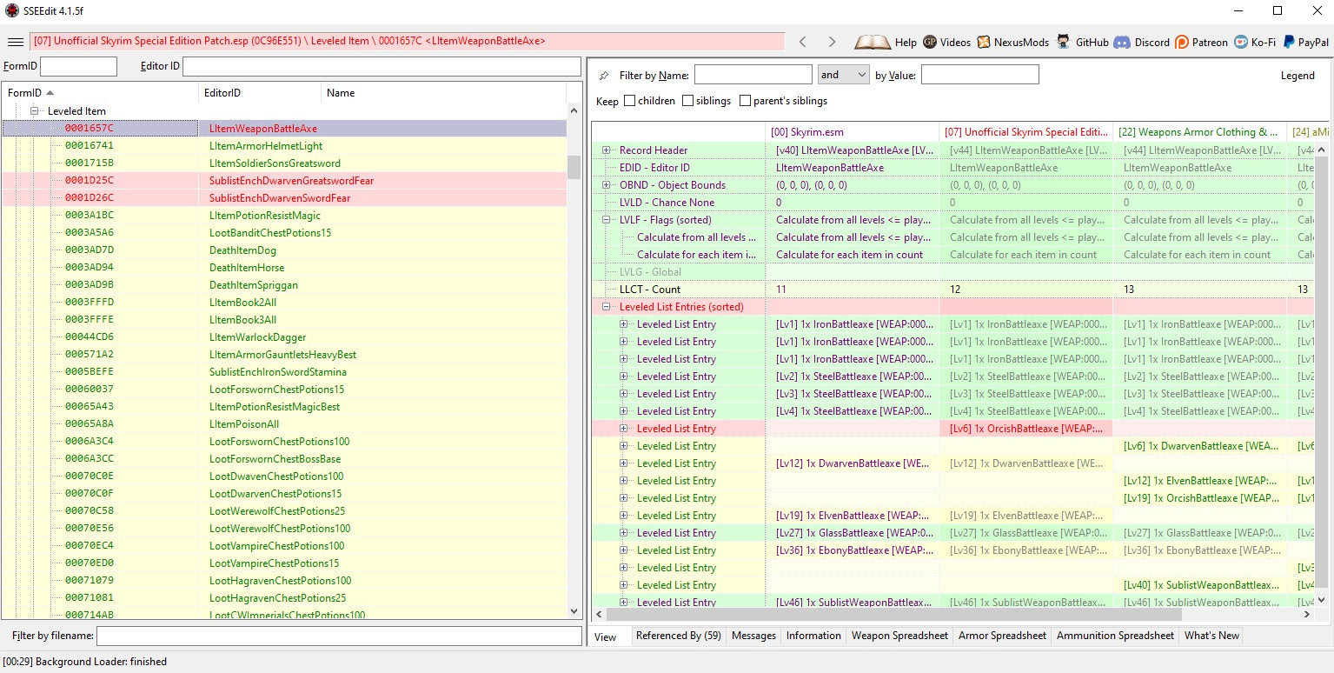The image size is (1334, 673).
Task: Open the Ammunition Spreadsheet tab
Action: pyautogui.click(x=1115, y=636)
